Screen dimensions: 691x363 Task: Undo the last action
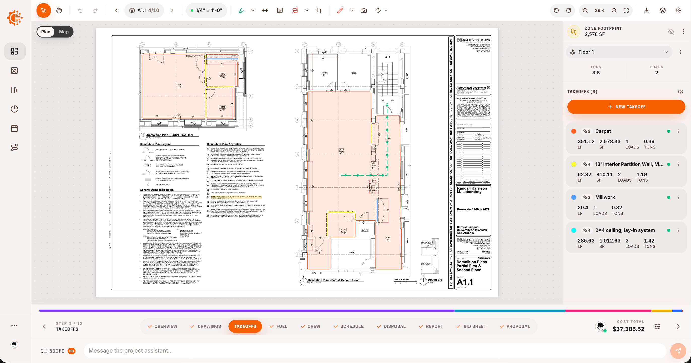[80, 11]
